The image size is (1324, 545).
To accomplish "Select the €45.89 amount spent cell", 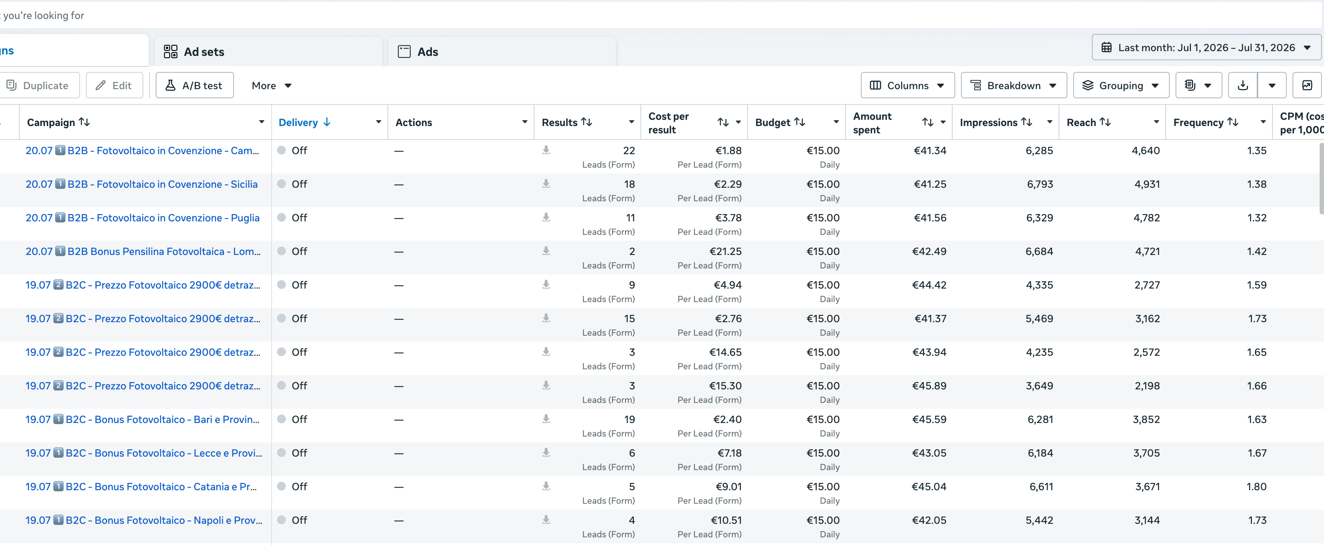I will (899, 392).
